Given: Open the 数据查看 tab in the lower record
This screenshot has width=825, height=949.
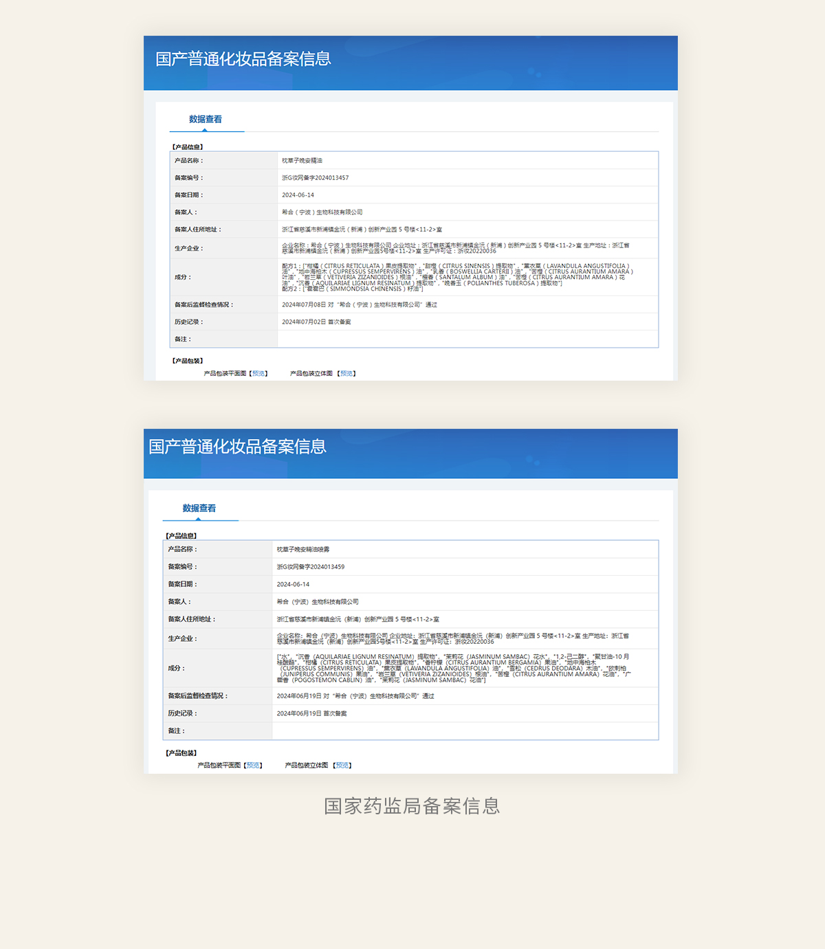Looking at the screenshot, I should 199,509.
